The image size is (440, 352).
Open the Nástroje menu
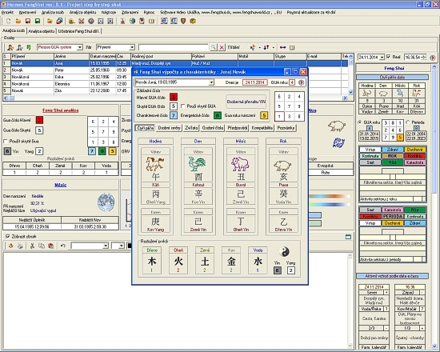[x=109, y=12]
